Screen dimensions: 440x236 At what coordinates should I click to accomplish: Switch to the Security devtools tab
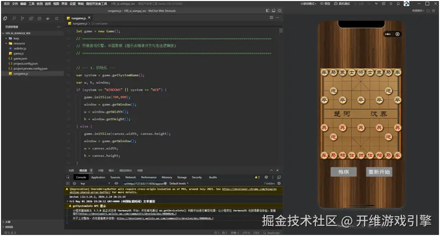[197, 177]
